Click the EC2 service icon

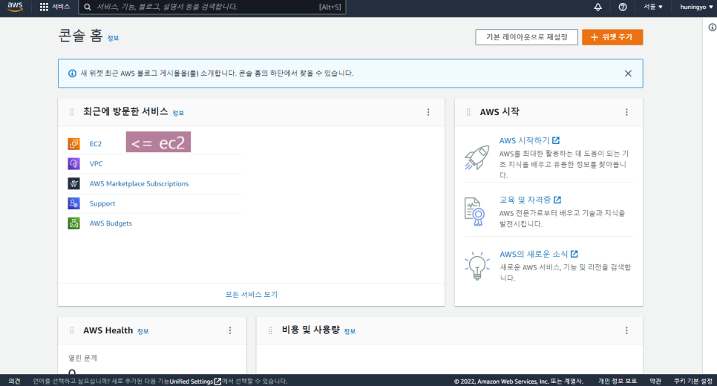click(x=73, y=143)
